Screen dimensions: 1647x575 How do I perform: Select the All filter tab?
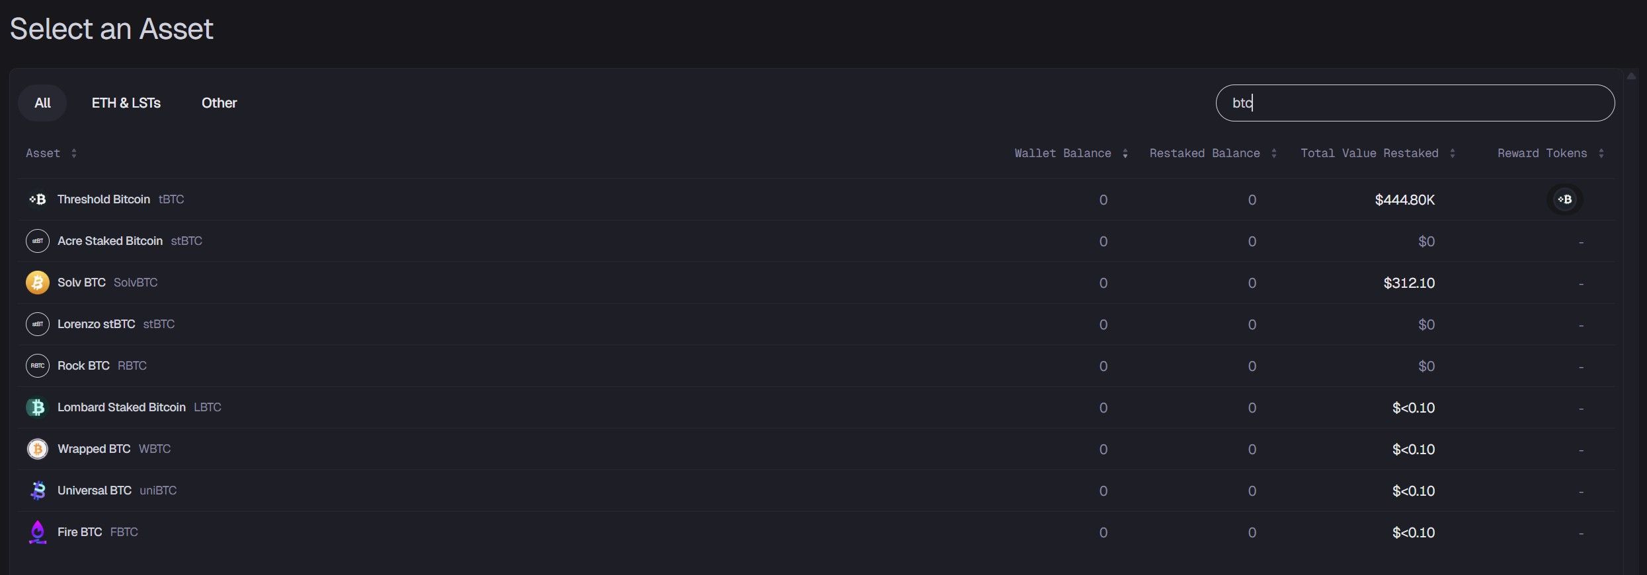[x=42, y=103]
